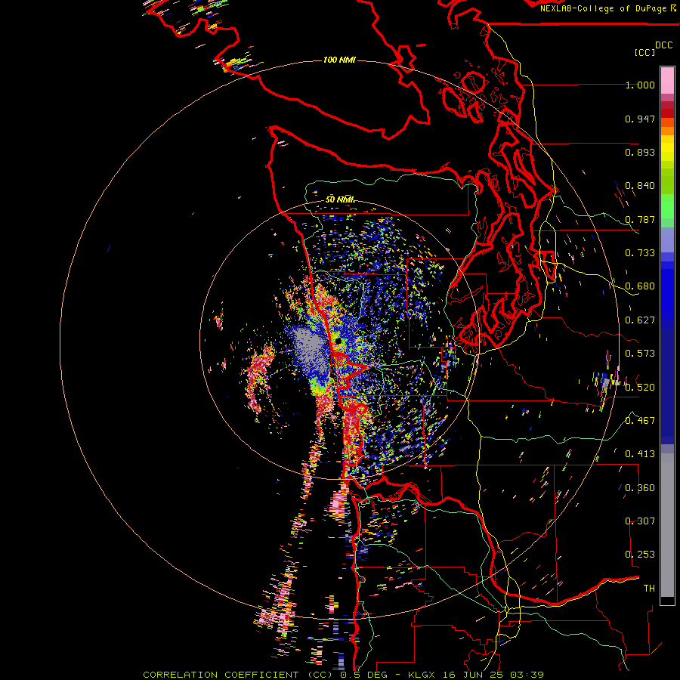
Task: Pick the pink top segment of color bar
Action: tap(667, 81)
